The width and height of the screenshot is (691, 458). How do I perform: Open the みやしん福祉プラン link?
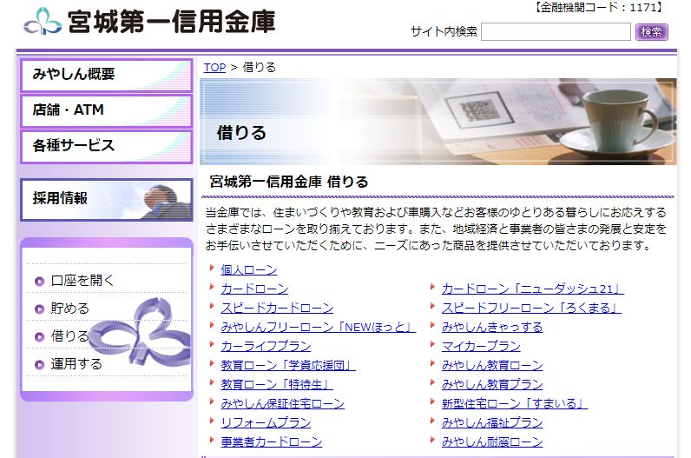point(492,422)
